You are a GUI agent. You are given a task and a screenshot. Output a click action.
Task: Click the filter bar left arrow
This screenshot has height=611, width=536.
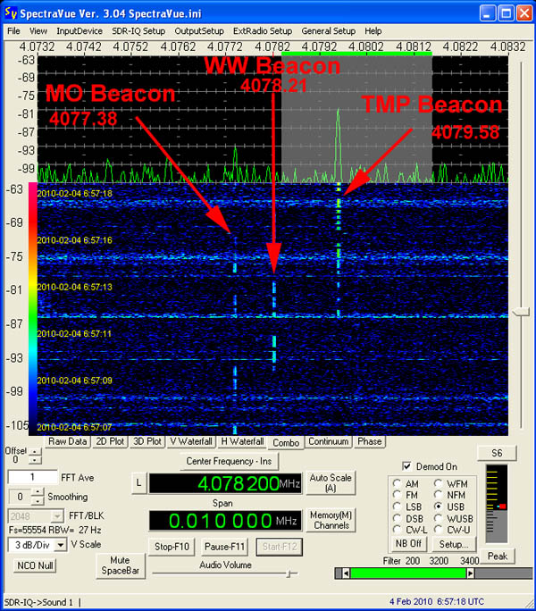[346, 573]
